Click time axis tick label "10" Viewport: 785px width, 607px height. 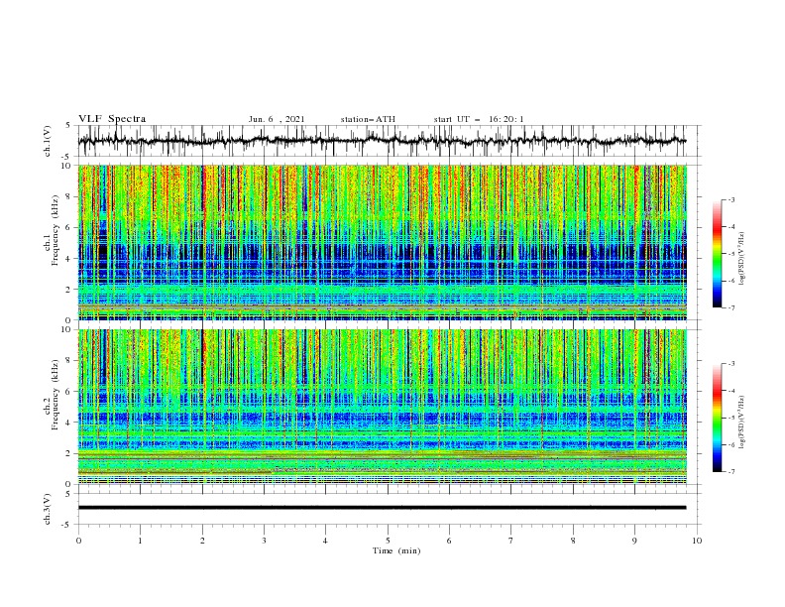[x=697, y=541]
